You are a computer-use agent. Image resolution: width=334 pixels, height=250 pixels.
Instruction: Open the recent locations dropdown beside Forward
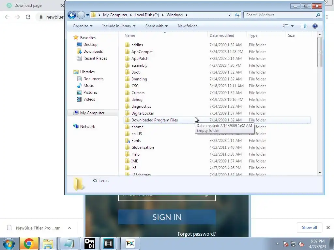(87, 15)
